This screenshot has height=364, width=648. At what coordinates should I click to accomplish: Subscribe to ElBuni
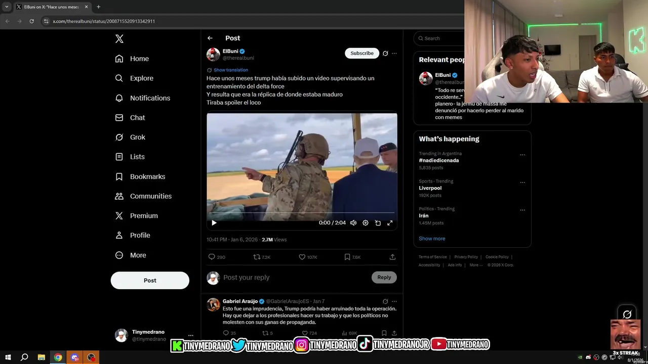coord(362,53)
